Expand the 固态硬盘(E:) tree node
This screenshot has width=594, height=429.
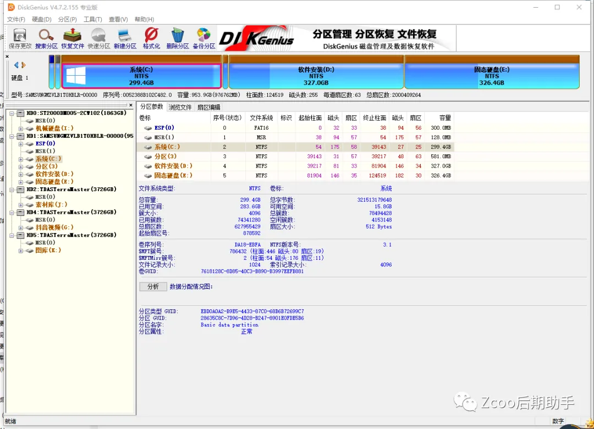point(21,182)
